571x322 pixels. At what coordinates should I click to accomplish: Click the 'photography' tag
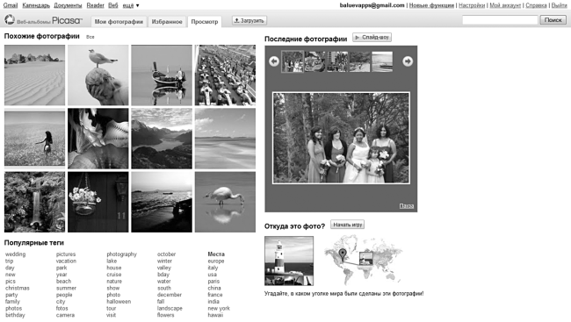pos(121,254)
